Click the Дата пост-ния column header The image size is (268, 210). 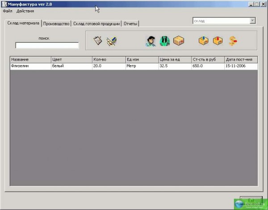[241, 59]
